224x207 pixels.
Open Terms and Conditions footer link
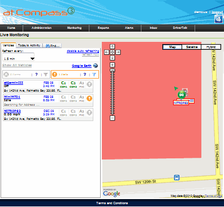[x=112, y=203]
